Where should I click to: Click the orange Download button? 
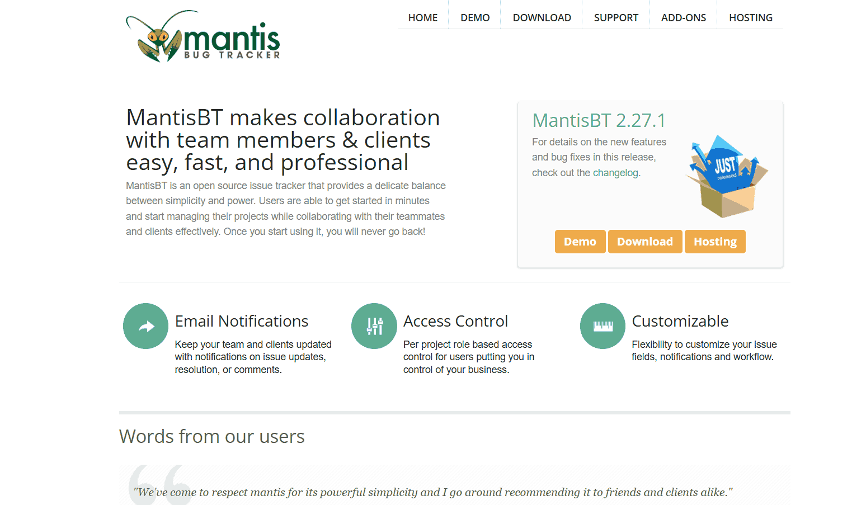pos(644,241)
